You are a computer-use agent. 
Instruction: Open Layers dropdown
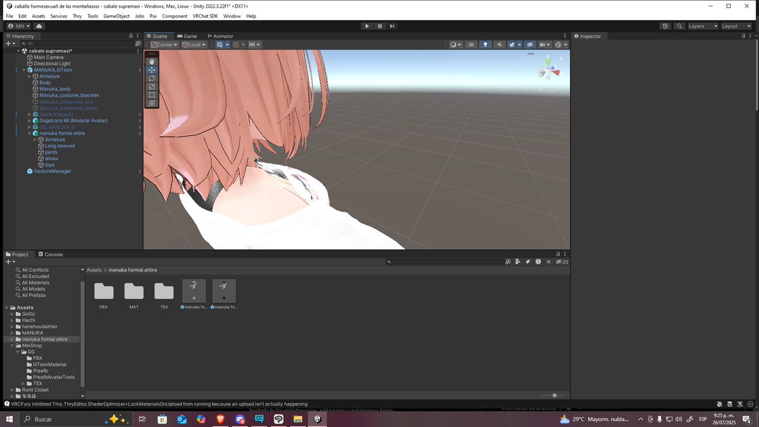pos(703,26)
